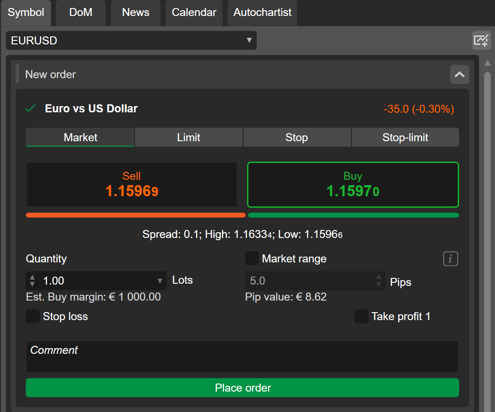This screenshot has width=495, height=412.
Task: Enable the Market range checkbox
Action: click(x=251, y=258)
